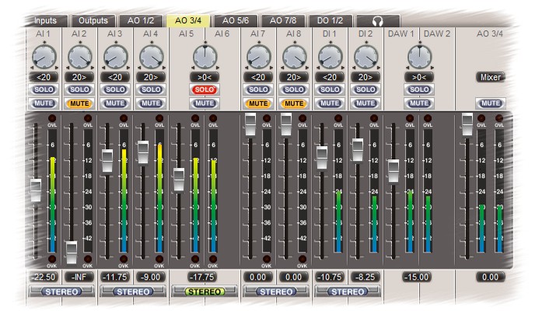This screenshot has width=535, height=314.
Task: Open the AO 1/2 mixer tab
Action: (x=141, y=21)
